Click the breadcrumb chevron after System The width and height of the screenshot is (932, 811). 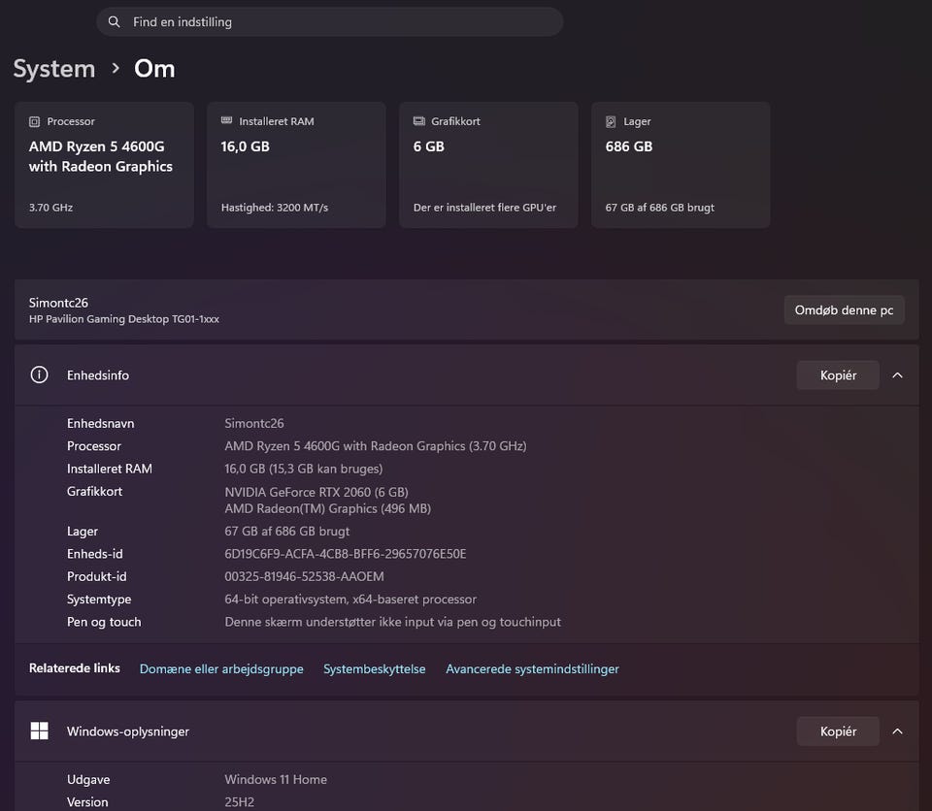116,69
